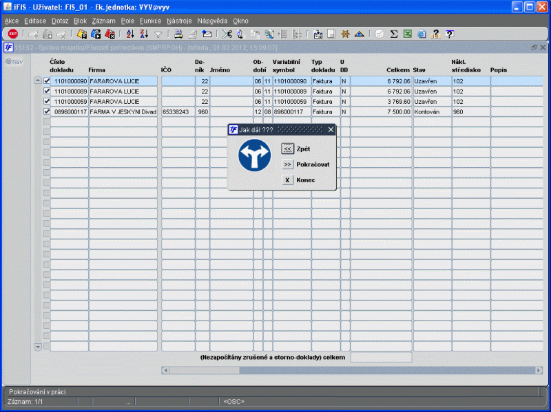Viewport: 551px width, 412px height.
Task: Click the scissors cut icon
Action: tap(227, 34)
